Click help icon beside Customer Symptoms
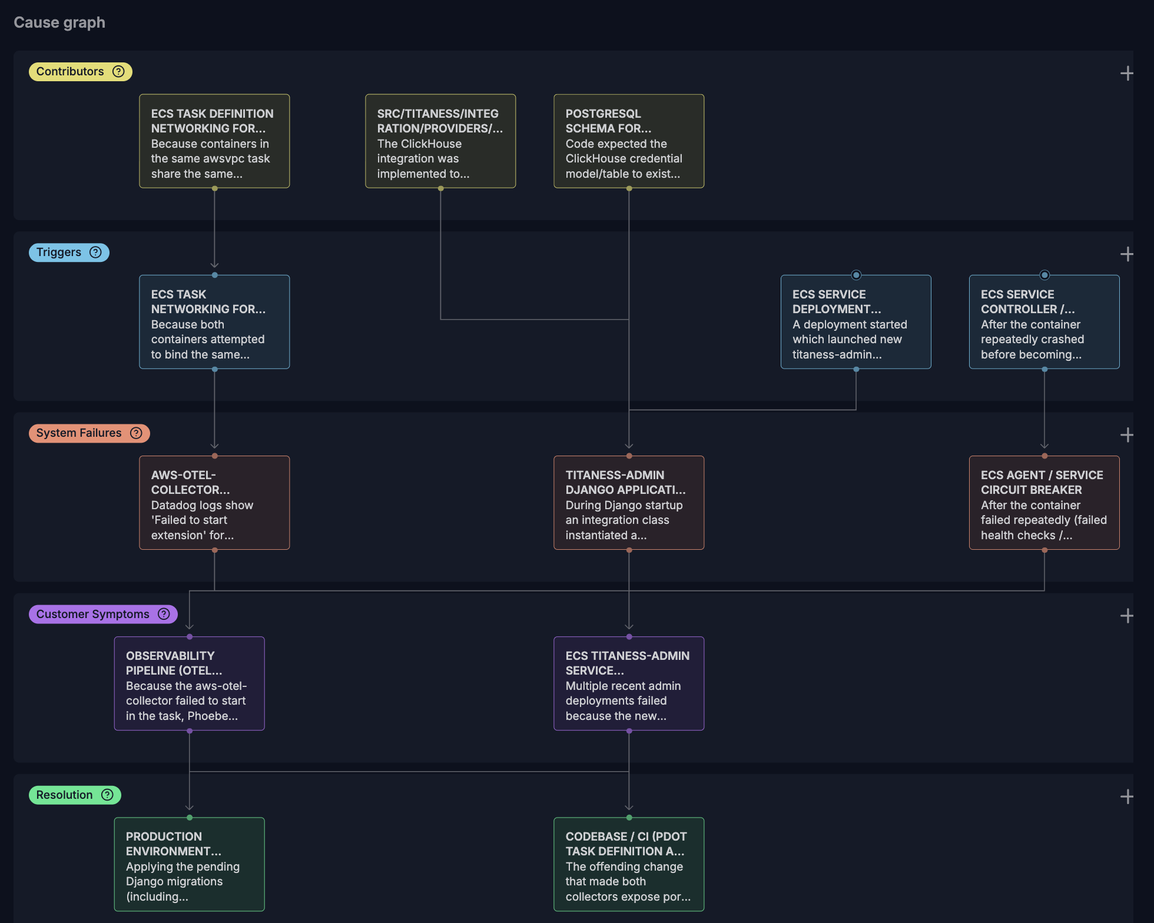 click(164, 614)
